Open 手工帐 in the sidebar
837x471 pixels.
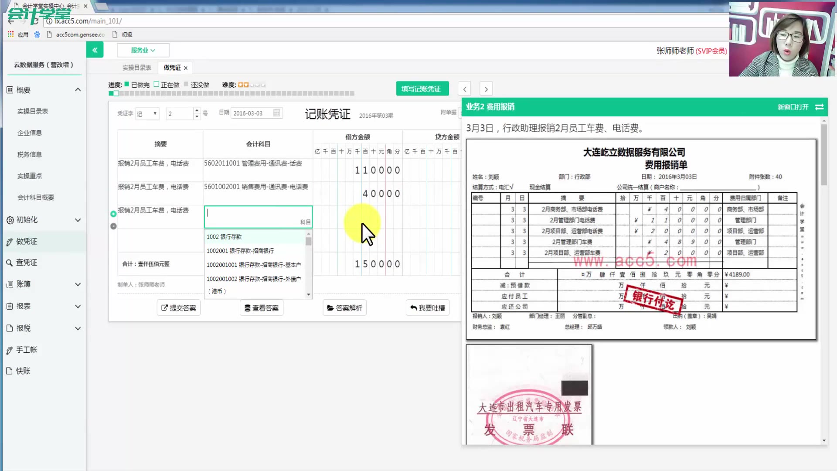[x=27, y=350]
